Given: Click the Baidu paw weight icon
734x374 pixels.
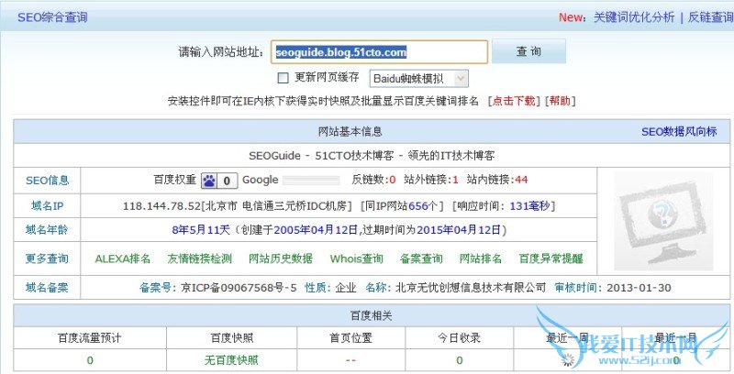Looking at the screenshot, I should click(x=209, y=181).
